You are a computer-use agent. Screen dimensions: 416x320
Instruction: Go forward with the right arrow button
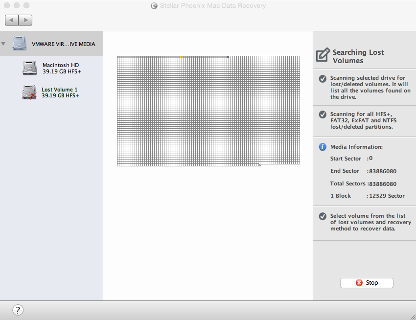25,20
